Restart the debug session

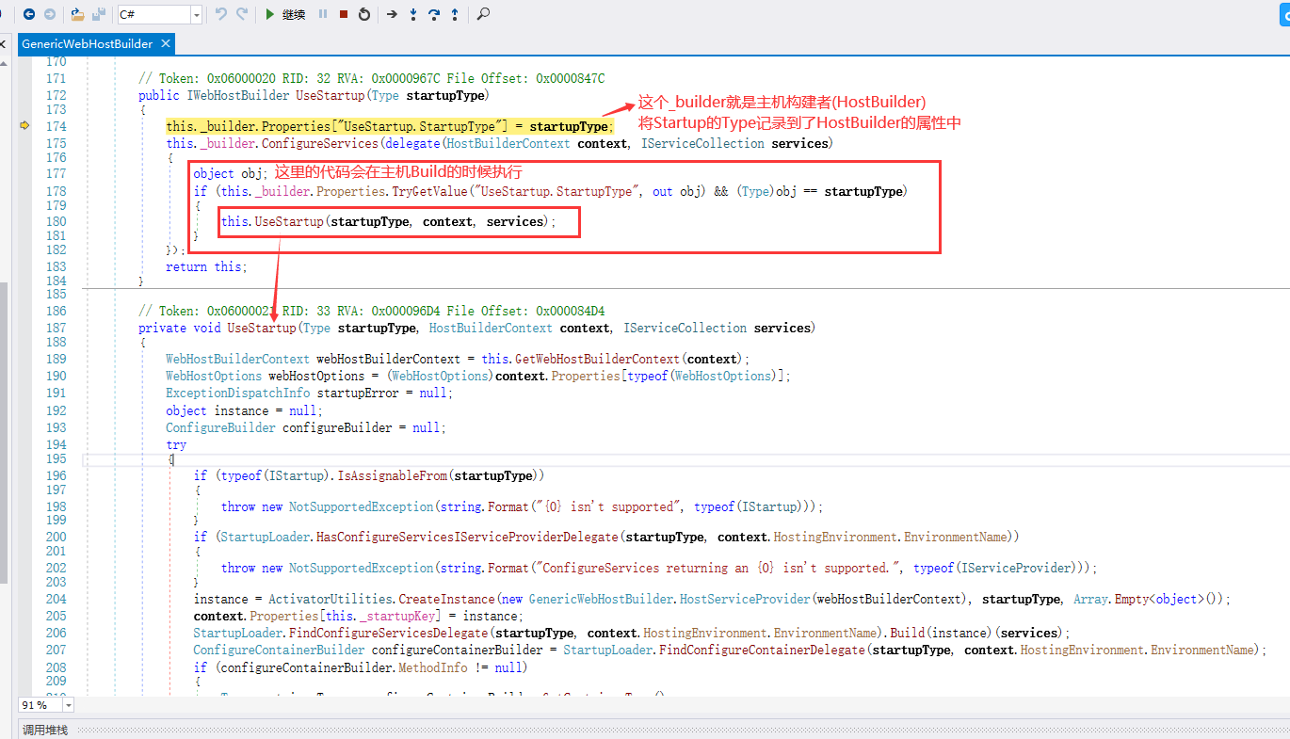(x=363, y=14)
